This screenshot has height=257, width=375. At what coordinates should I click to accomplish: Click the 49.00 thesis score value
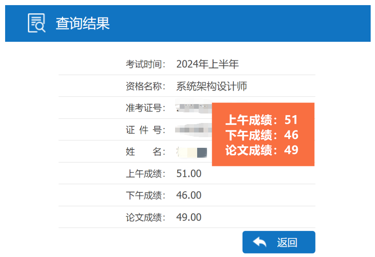(189, 217)
